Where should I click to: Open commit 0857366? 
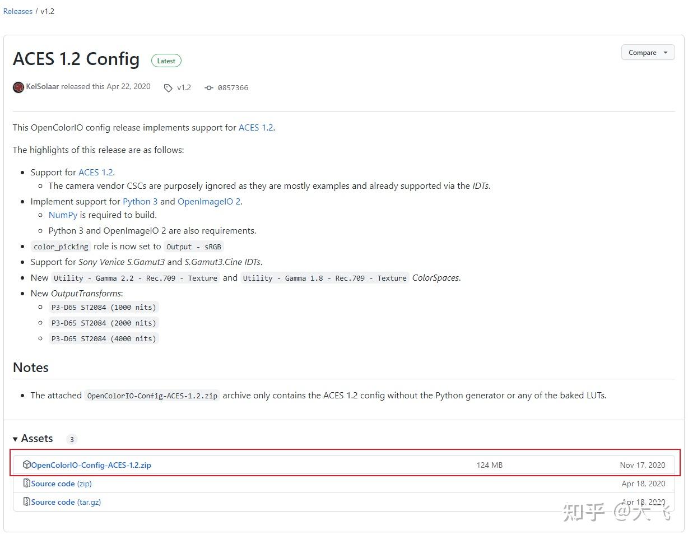(x=233, y=88)
